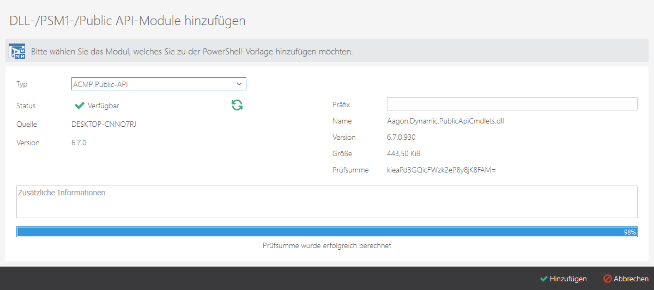Click the green Verfügbar checkmark icon
This screenshot has height=290, width=654.
pyautogui.click(x=80, y=106)
